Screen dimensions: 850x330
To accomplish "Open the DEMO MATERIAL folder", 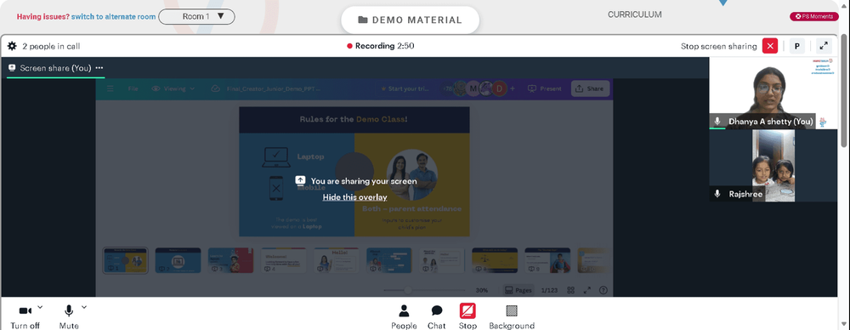I will [410, 20].
